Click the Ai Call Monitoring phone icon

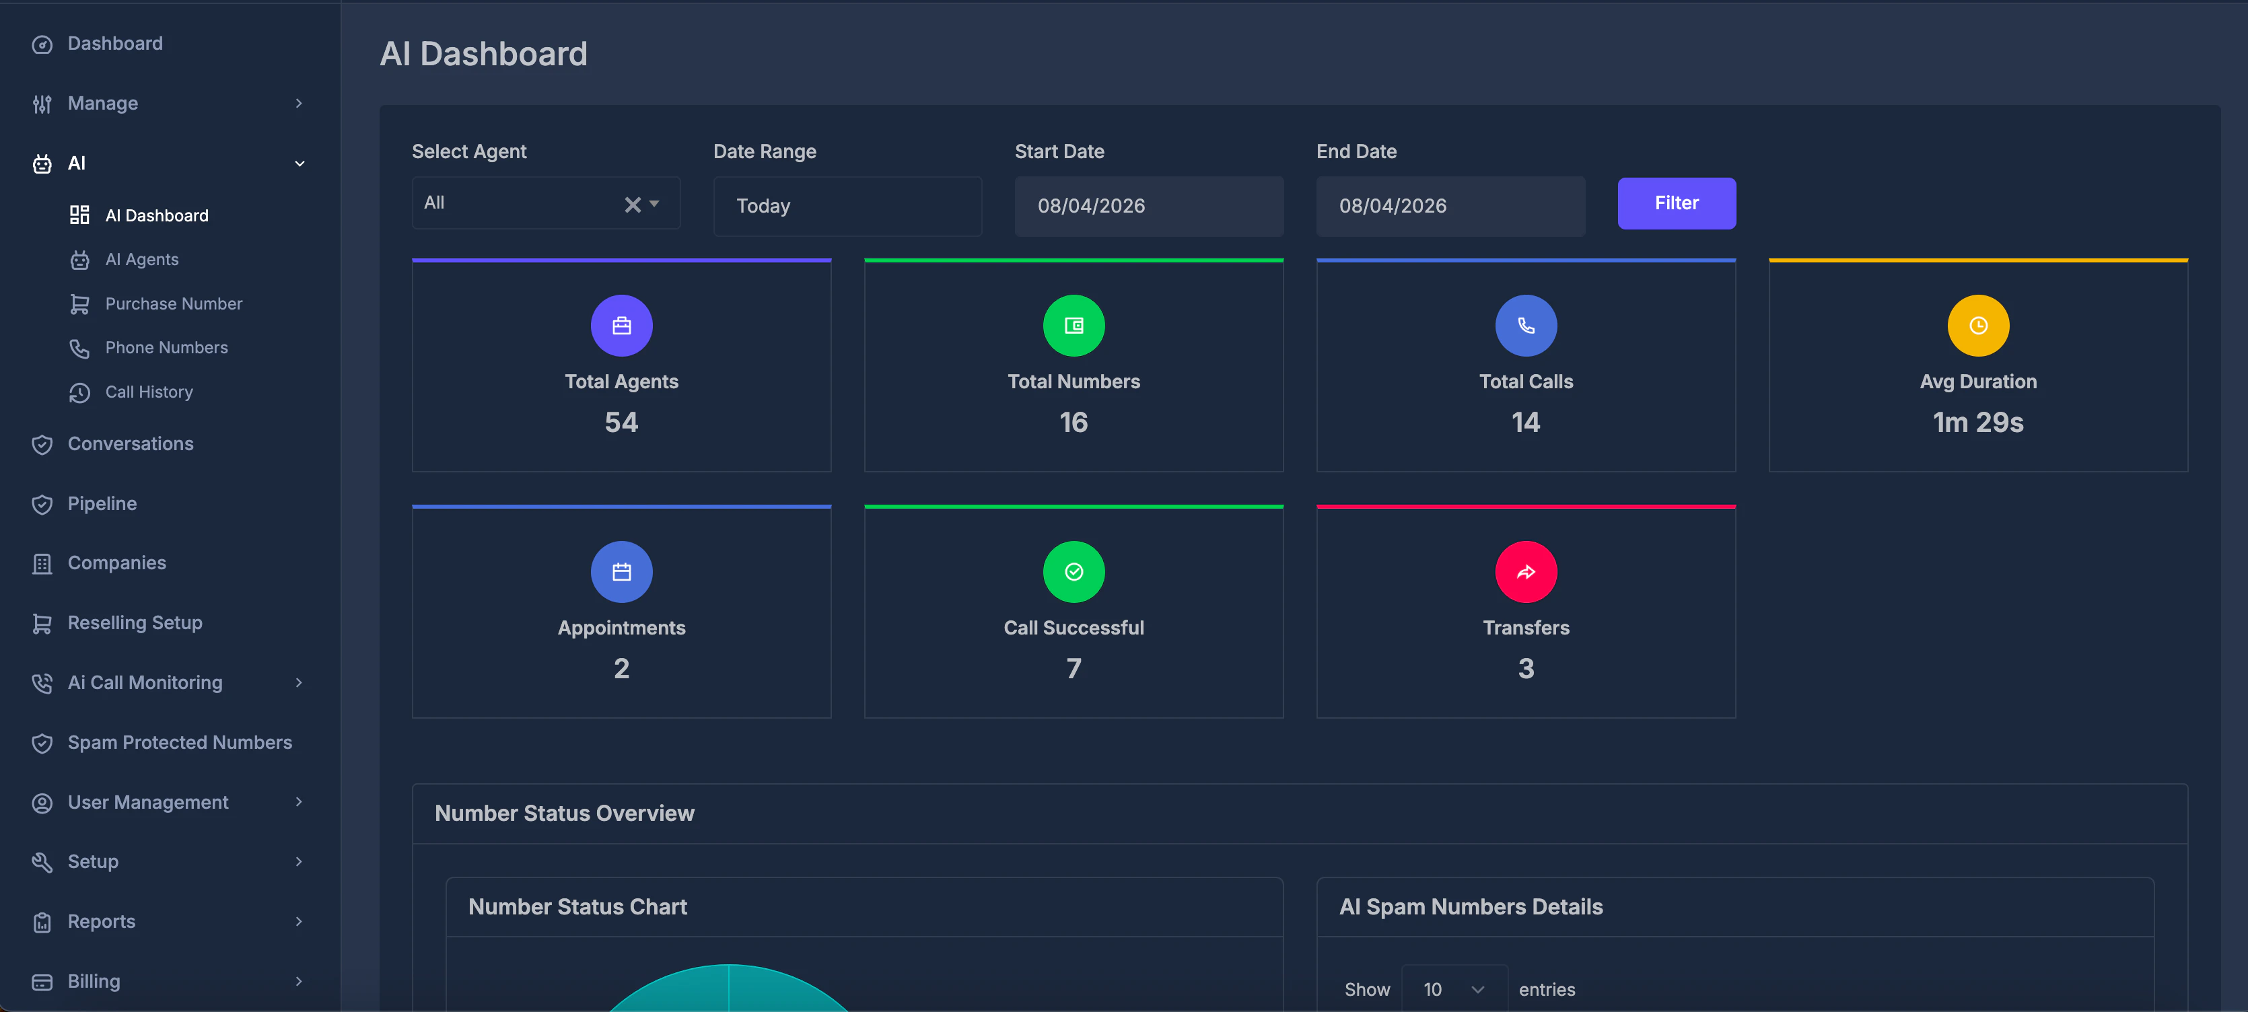[43, 683]
